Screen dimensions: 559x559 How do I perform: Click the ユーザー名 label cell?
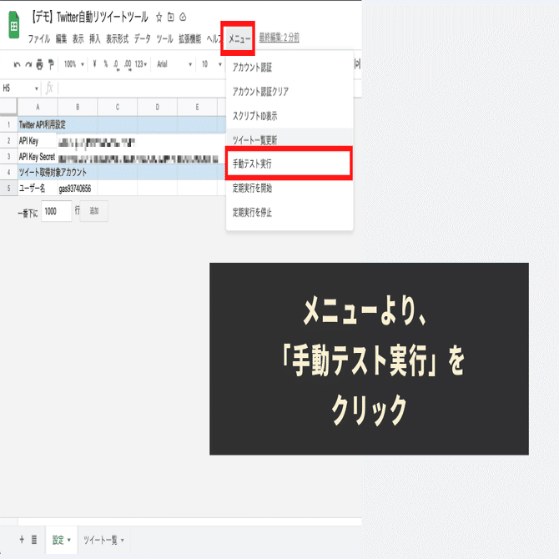point(38,188)
